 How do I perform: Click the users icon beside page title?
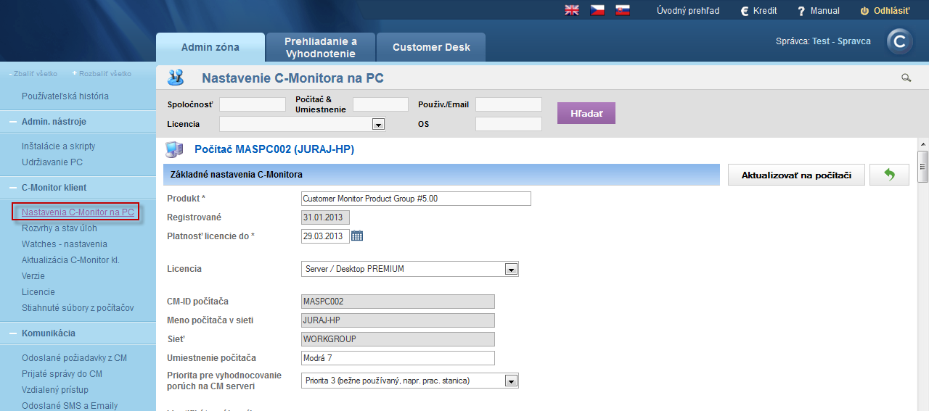[176, 78]
